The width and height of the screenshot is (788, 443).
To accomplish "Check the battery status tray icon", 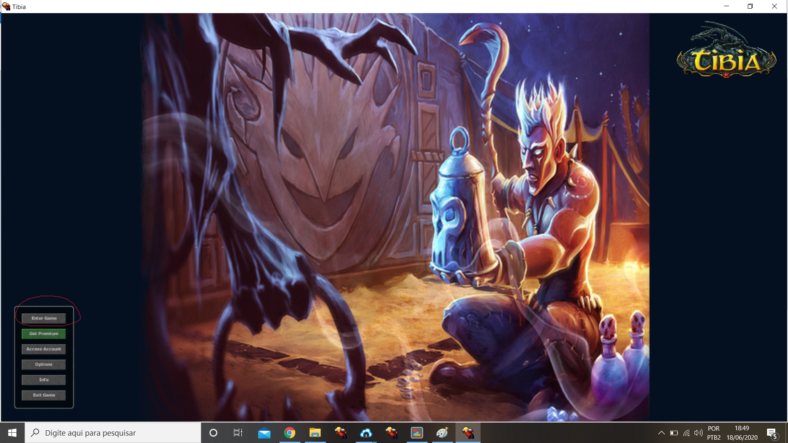I will coord(674,433).
